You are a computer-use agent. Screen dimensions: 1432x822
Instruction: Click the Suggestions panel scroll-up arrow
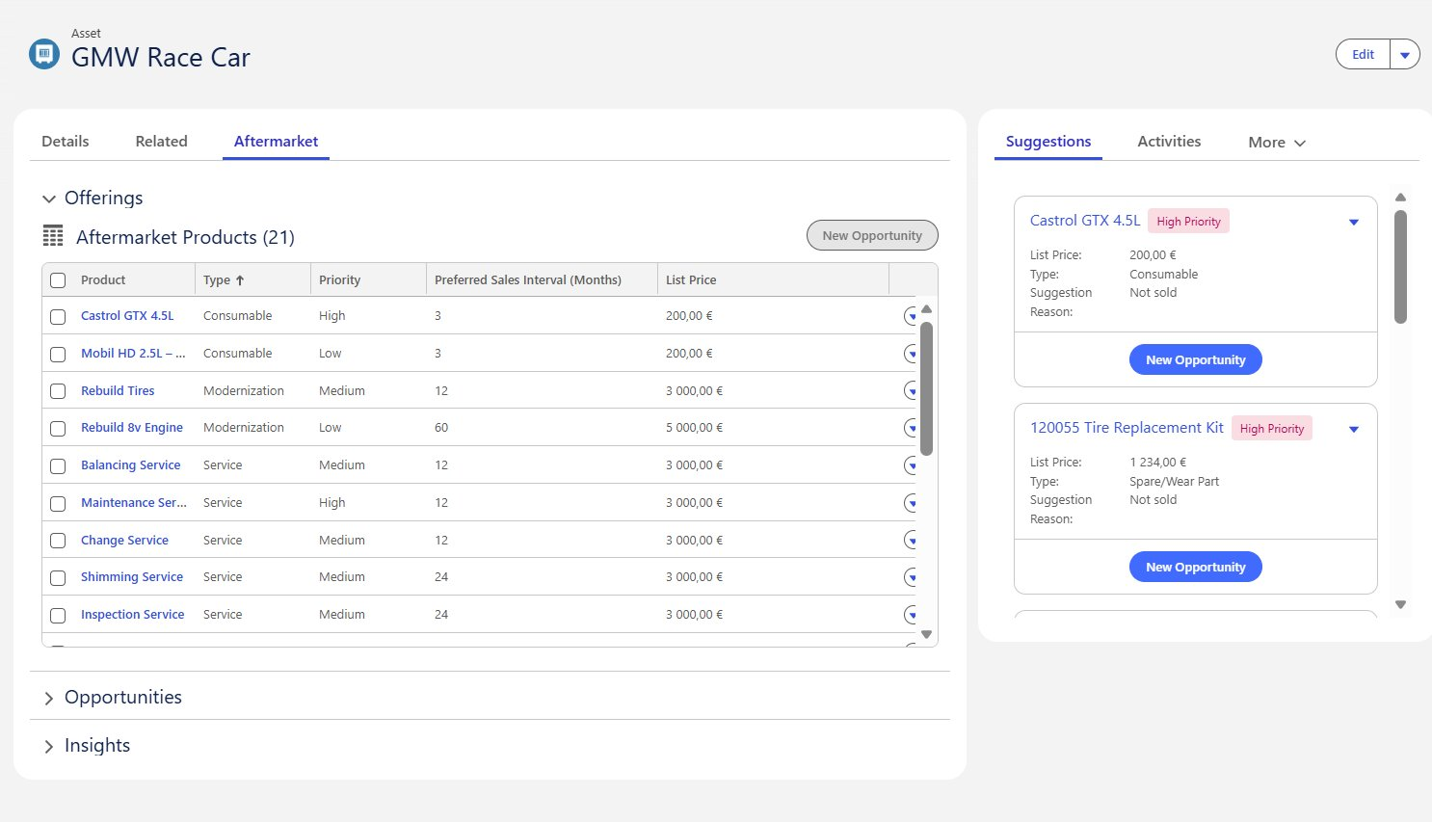(x=1401, y=198)
